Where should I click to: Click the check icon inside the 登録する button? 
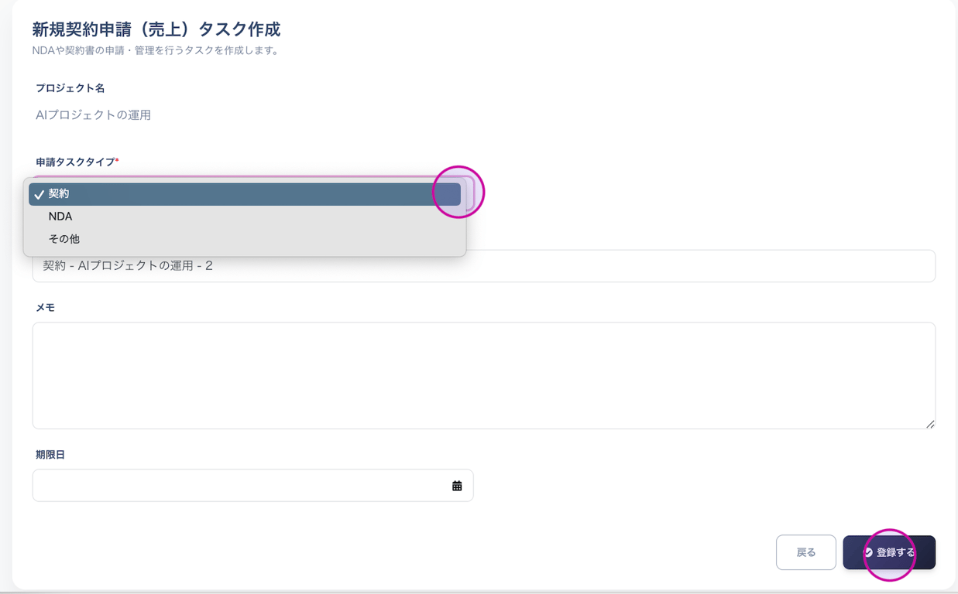coord(868,552)
